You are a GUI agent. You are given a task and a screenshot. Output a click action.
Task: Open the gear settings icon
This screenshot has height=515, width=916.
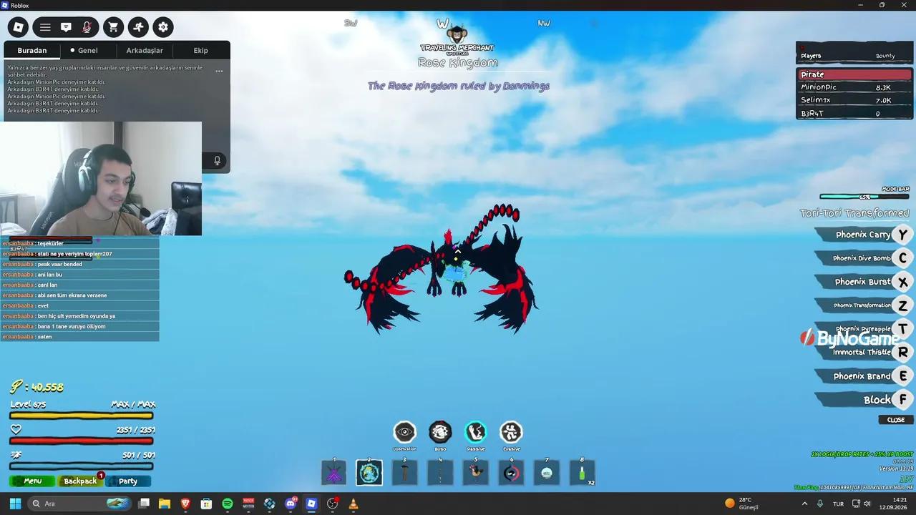tap(163, 27)
